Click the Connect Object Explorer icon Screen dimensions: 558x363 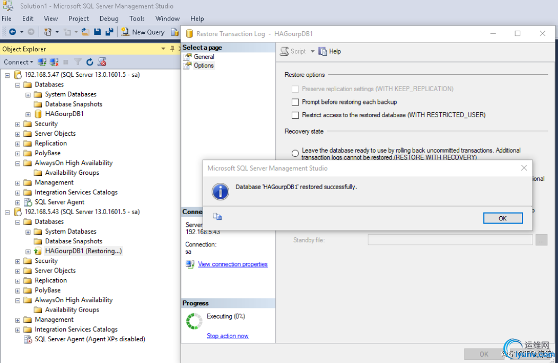click(x=42, y=62)
